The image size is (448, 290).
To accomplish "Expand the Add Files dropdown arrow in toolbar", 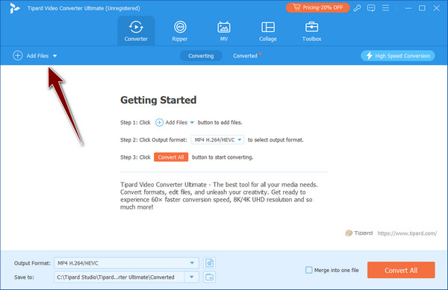I will coord(55,56).
